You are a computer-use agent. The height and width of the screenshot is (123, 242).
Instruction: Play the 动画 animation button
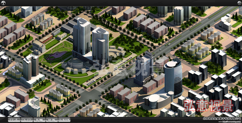point(52,120)
